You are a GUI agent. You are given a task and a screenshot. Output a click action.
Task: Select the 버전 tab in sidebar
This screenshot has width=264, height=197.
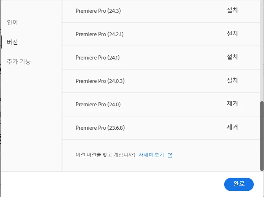click(12, 42)
